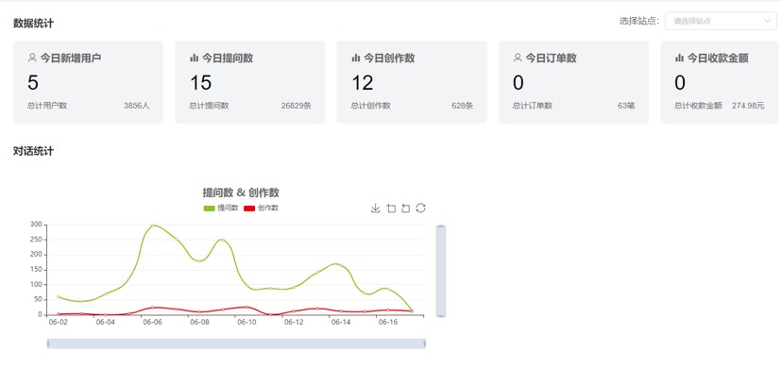Viewport: 782px width, 368px height.
Task: Click the user icon beside 今日新增用户
Action: [x=32, y=58]
